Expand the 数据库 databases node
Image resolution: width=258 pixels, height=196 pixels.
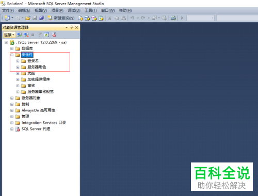click(12, 48)
